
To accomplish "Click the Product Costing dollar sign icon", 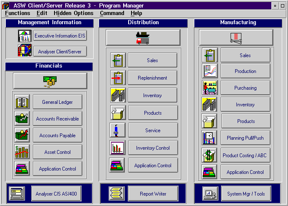I will [x=209, y=155].
